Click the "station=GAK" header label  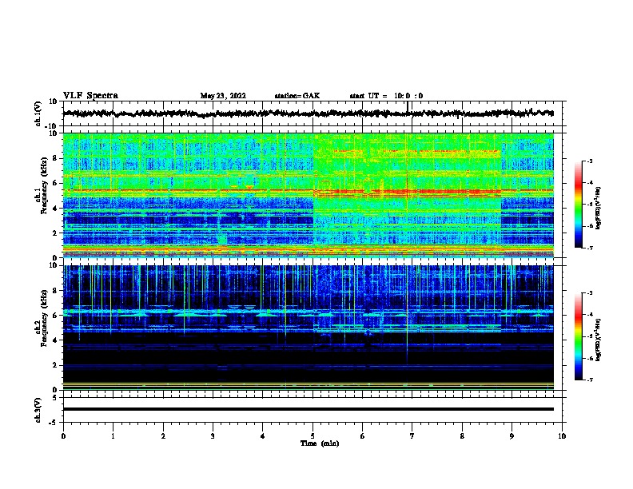tap(297, 96)
